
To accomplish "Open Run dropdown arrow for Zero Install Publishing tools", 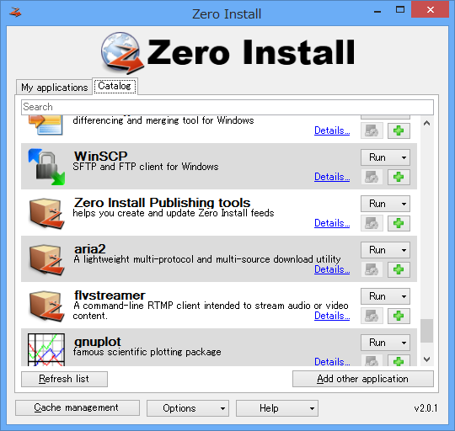I will point(404,204).
